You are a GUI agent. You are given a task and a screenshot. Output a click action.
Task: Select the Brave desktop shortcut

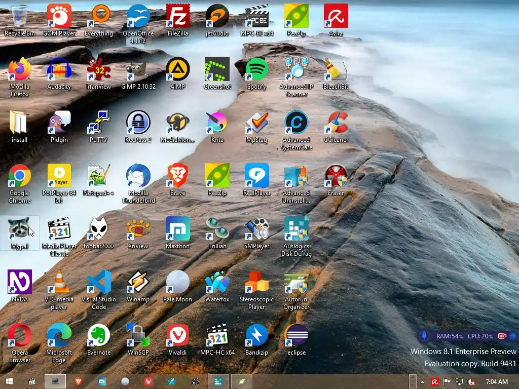(178, 180)
